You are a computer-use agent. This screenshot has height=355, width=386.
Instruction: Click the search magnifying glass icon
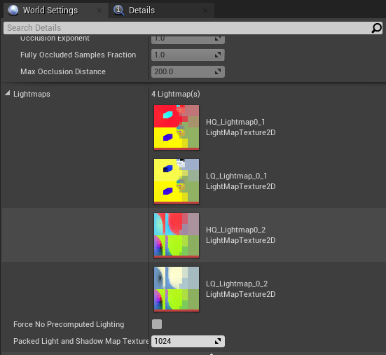[376, 28]
